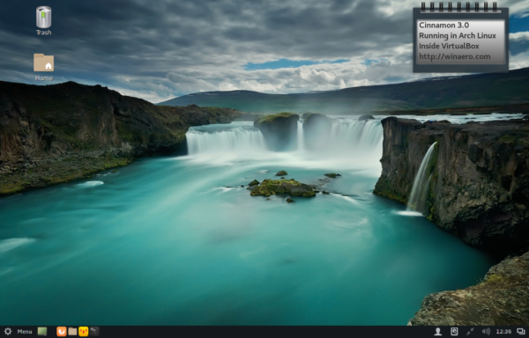Click the square applet beside the user icon
Viewport: 529px width, 338px height.
click(454, 332)
